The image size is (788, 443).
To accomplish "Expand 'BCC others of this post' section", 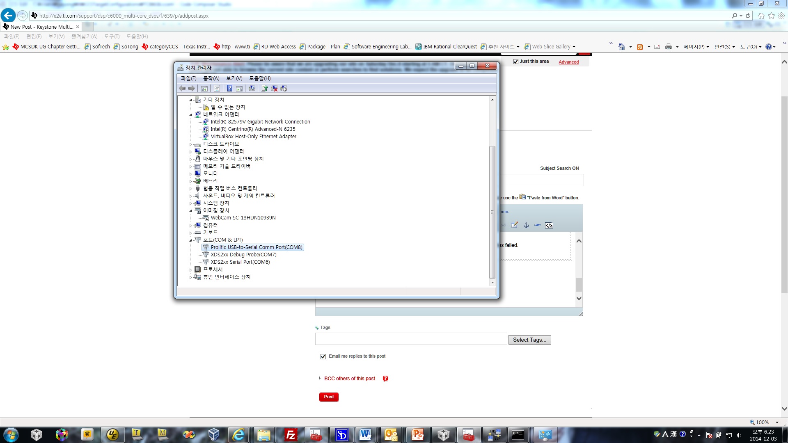I will click(x=349, y=379).
